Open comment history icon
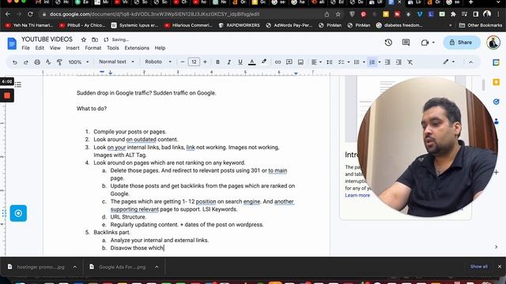This screenshot has height=284, width=506. pos(406,42)
